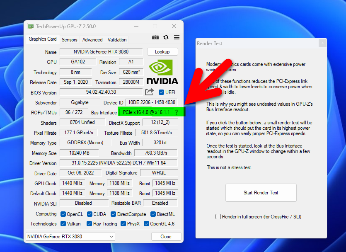346x252 pixels.
Task: Minimize the GPU-Z window
Action: (x=136, y=26)
